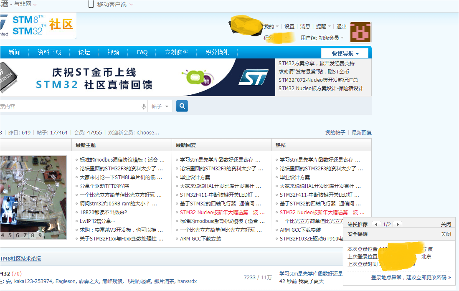Open 关于STM32F1xx与F0xx整数处理性 topic
Viewport: 459px width, 291px height.
[122, 239]
